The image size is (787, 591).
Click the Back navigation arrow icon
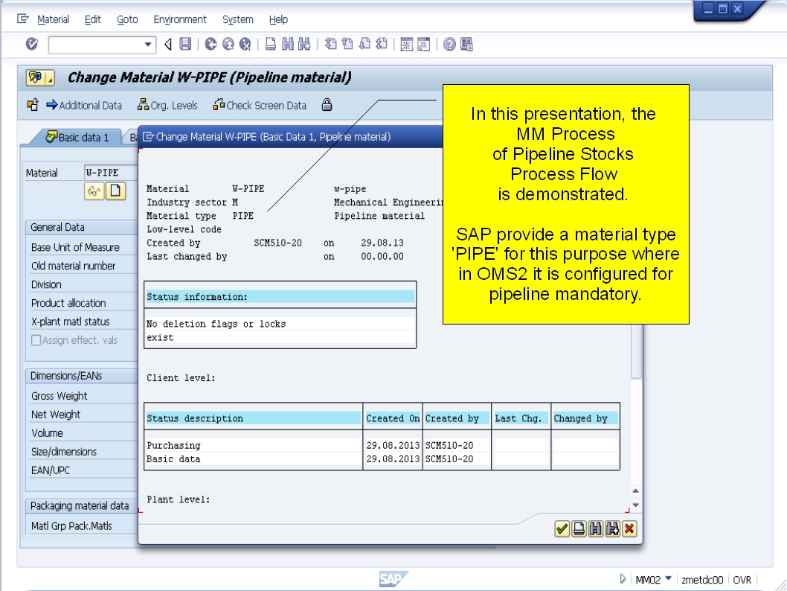[x=211, y=42]
